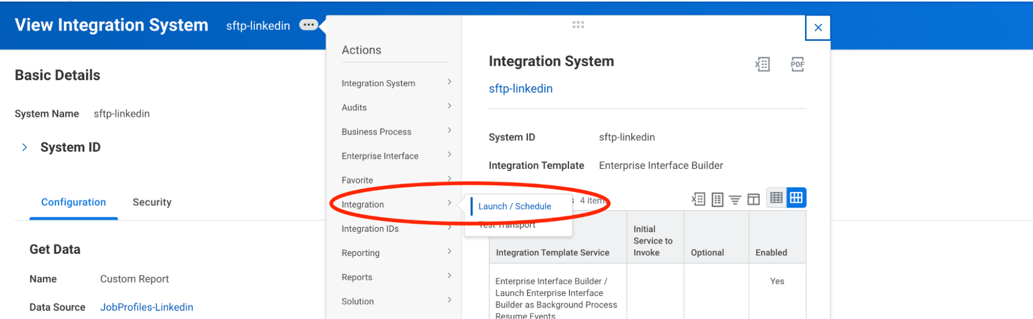This screenshot has width=1033, height=319.
Task: Click the table filter icon
Action: pos(735,199)
